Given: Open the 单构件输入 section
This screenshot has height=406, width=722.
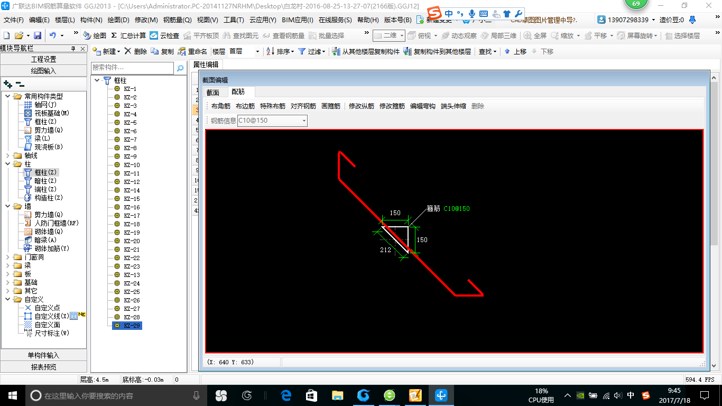Looking at the screenshot, I should click(x=43, y=355).
